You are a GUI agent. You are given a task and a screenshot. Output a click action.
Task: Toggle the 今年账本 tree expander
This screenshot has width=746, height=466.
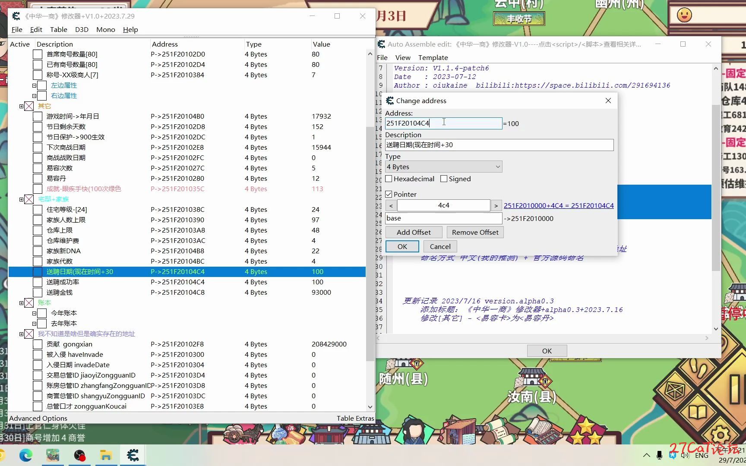(34, 313)
